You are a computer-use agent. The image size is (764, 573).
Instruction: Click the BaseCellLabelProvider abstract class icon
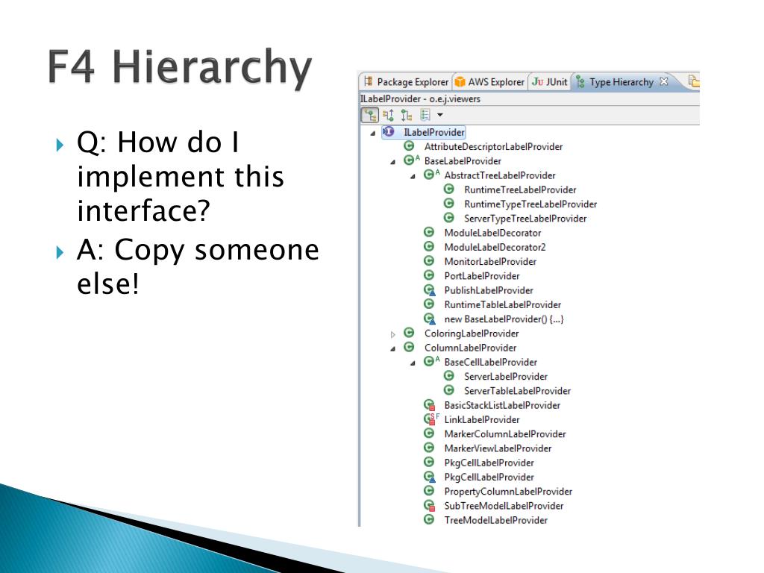click(x=431, y=362)
